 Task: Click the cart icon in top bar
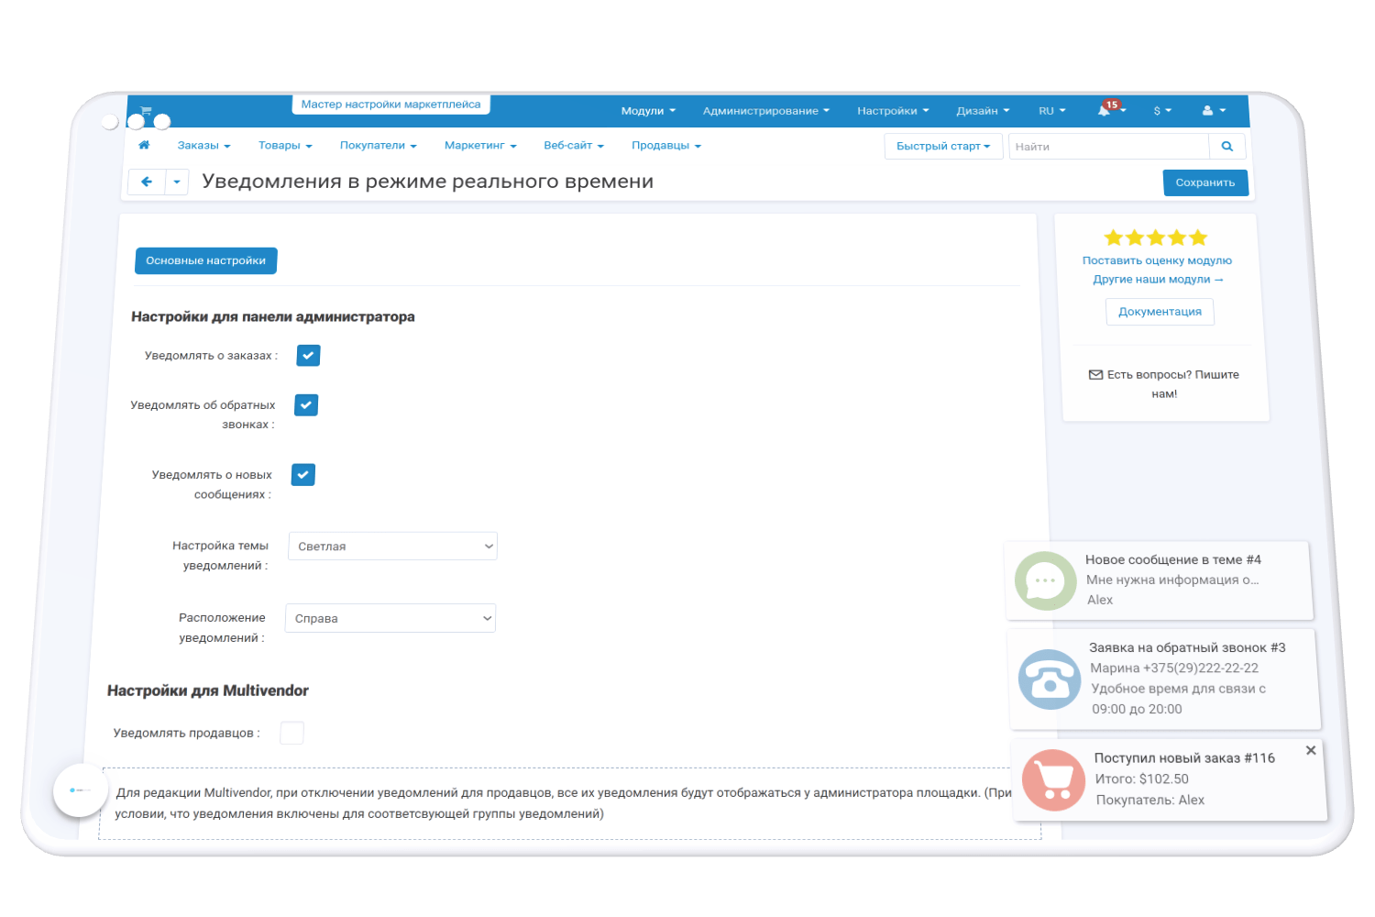146,110
